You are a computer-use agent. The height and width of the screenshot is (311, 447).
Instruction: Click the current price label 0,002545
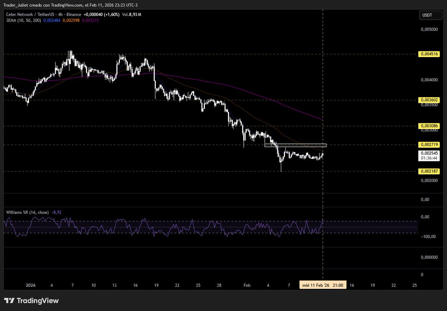tap(429, 153)
